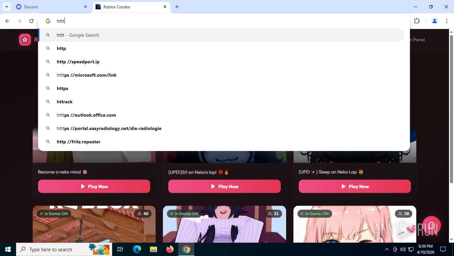Open the game thumbnail with 21 players
The height and width of the screenshot is (256, 454).
point(224,224)
